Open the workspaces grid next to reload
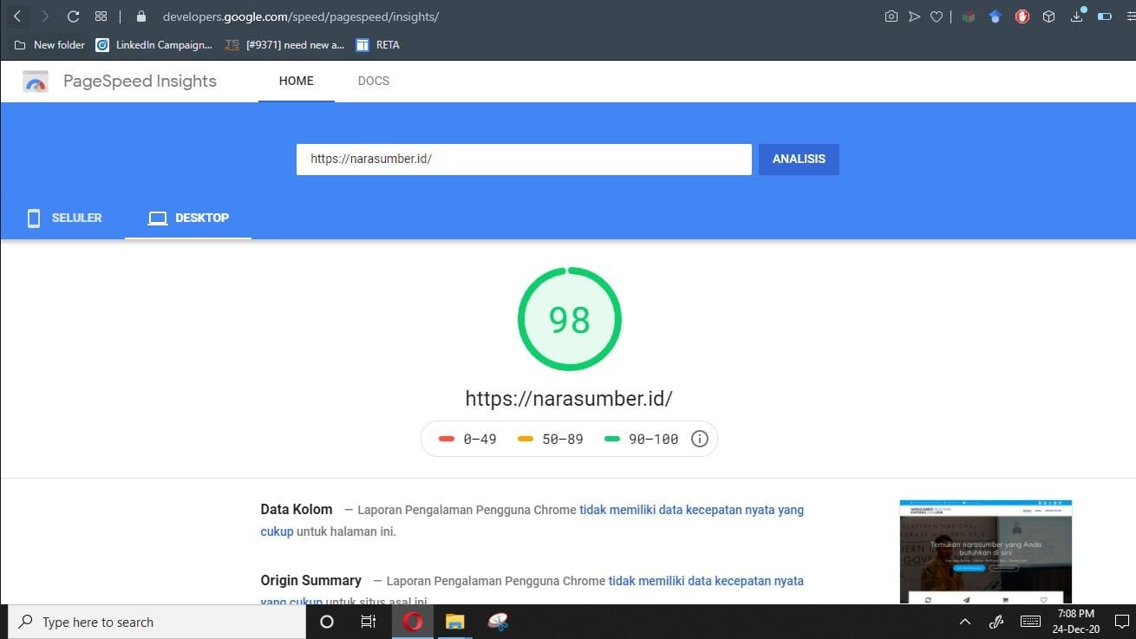Screen dimensions: 1136x639 click(101, 16)
